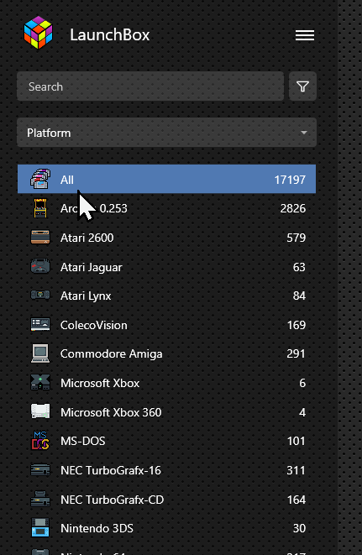The height and width of the screenshot is (555, 362).
Task: Select the NEC TurboGrafx-16 platform
Action: pos(166,470)
